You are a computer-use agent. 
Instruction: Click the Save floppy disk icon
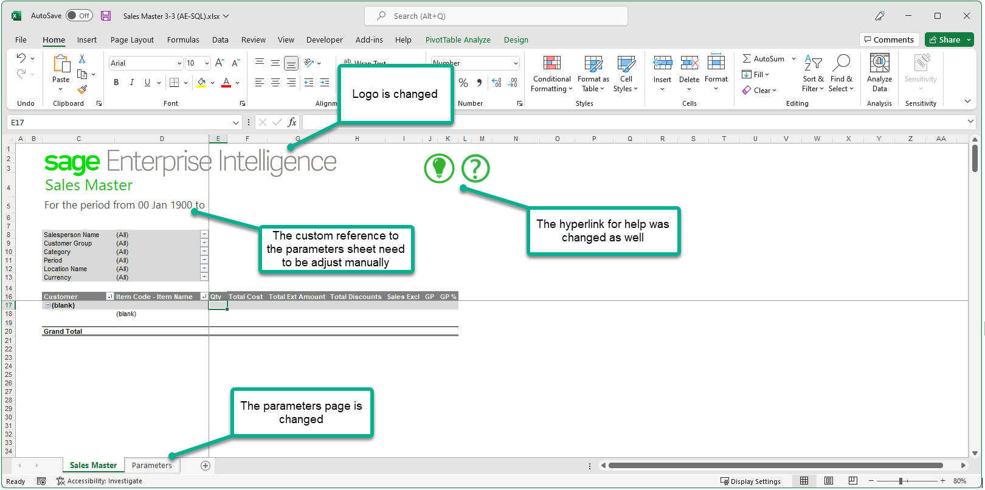[x=106, y=16]
